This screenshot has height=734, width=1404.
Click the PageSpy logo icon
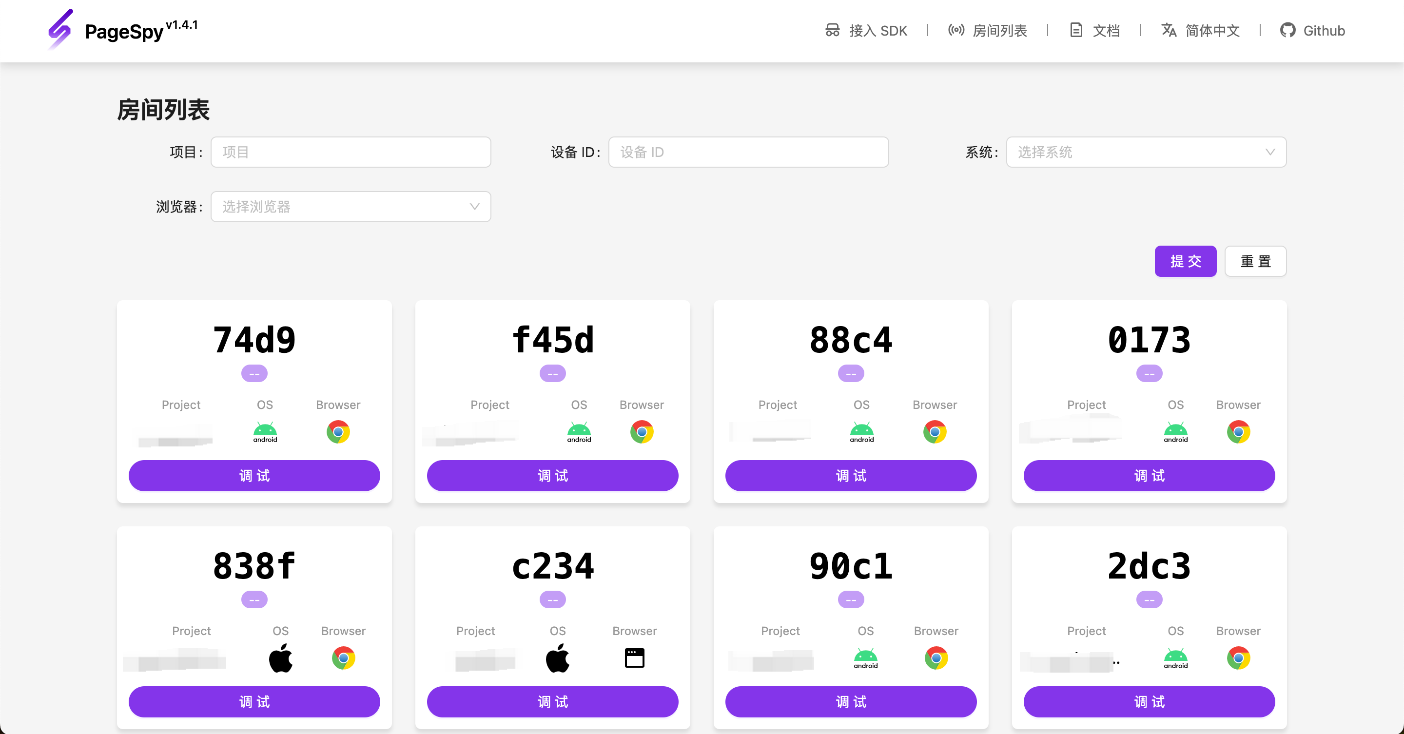(x=60, y=29)
